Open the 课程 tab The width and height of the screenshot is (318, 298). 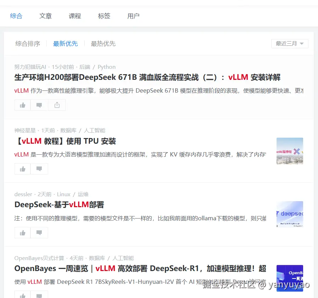[x=75, y=16]
